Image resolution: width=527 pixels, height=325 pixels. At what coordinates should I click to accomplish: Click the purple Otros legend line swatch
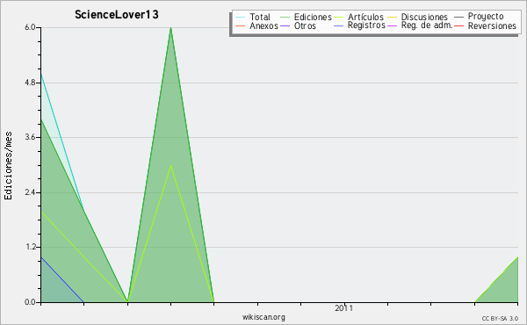[x=285, y=26]
